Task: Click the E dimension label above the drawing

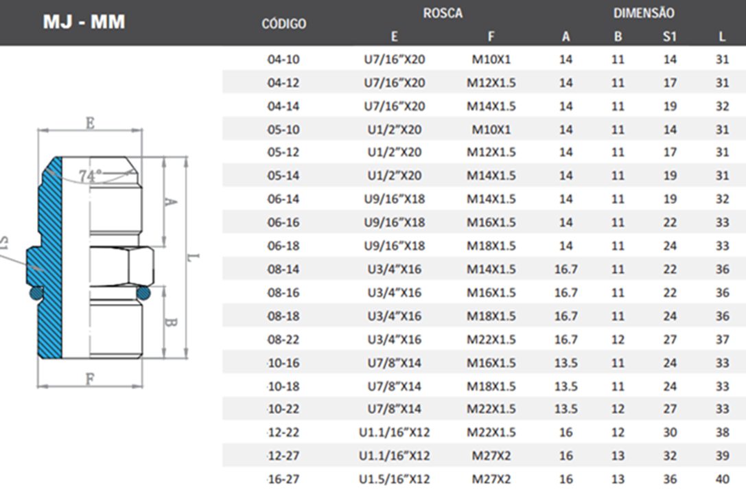Action: [89, 123]
